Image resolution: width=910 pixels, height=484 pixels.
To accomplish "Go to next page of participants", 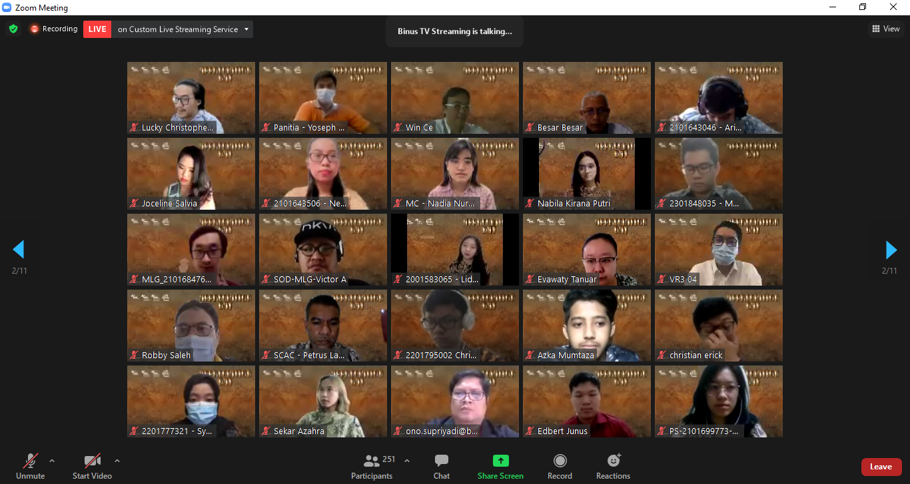I will coord(891,250).
